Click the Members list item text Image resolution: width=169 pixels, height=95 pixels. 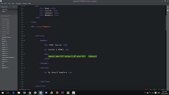49,15
